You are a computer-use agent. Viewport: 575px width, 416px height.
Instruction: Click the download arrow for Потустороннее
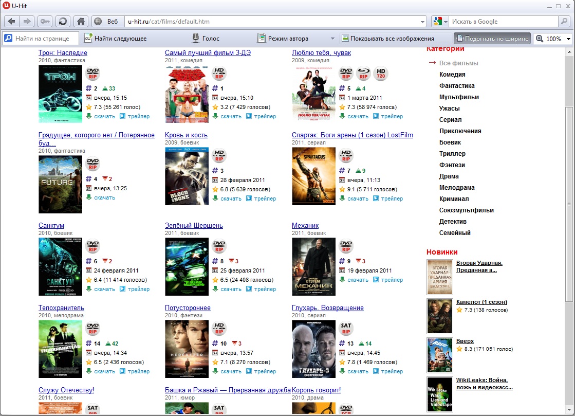click(215, 371)
